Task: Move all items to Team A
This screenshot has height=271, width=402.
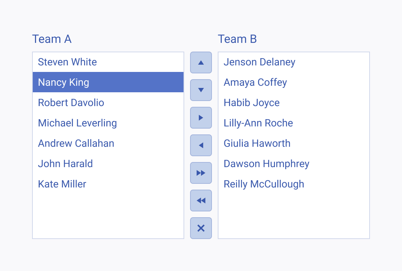Action: pyautogui.click(x=201, y=201)
